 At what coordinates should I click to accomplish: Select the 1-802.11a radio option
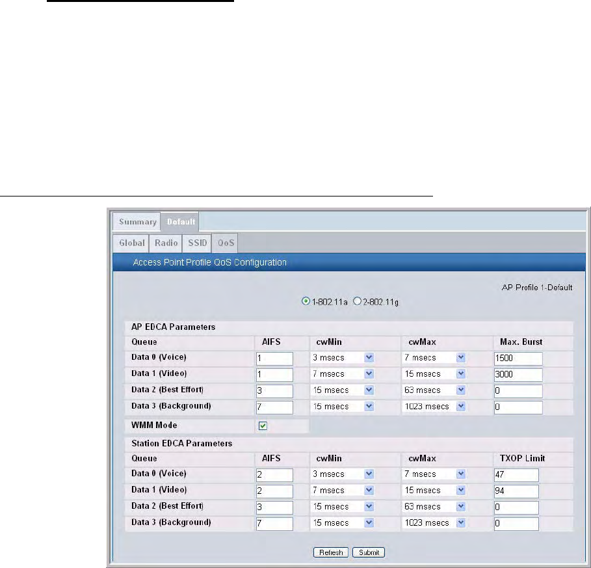[x=306, y=301]
